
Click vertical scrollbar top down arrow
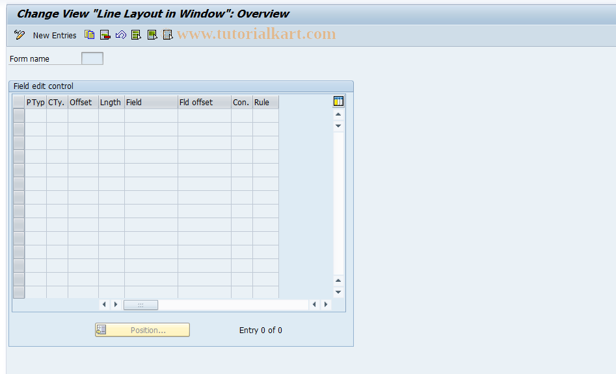338,126
